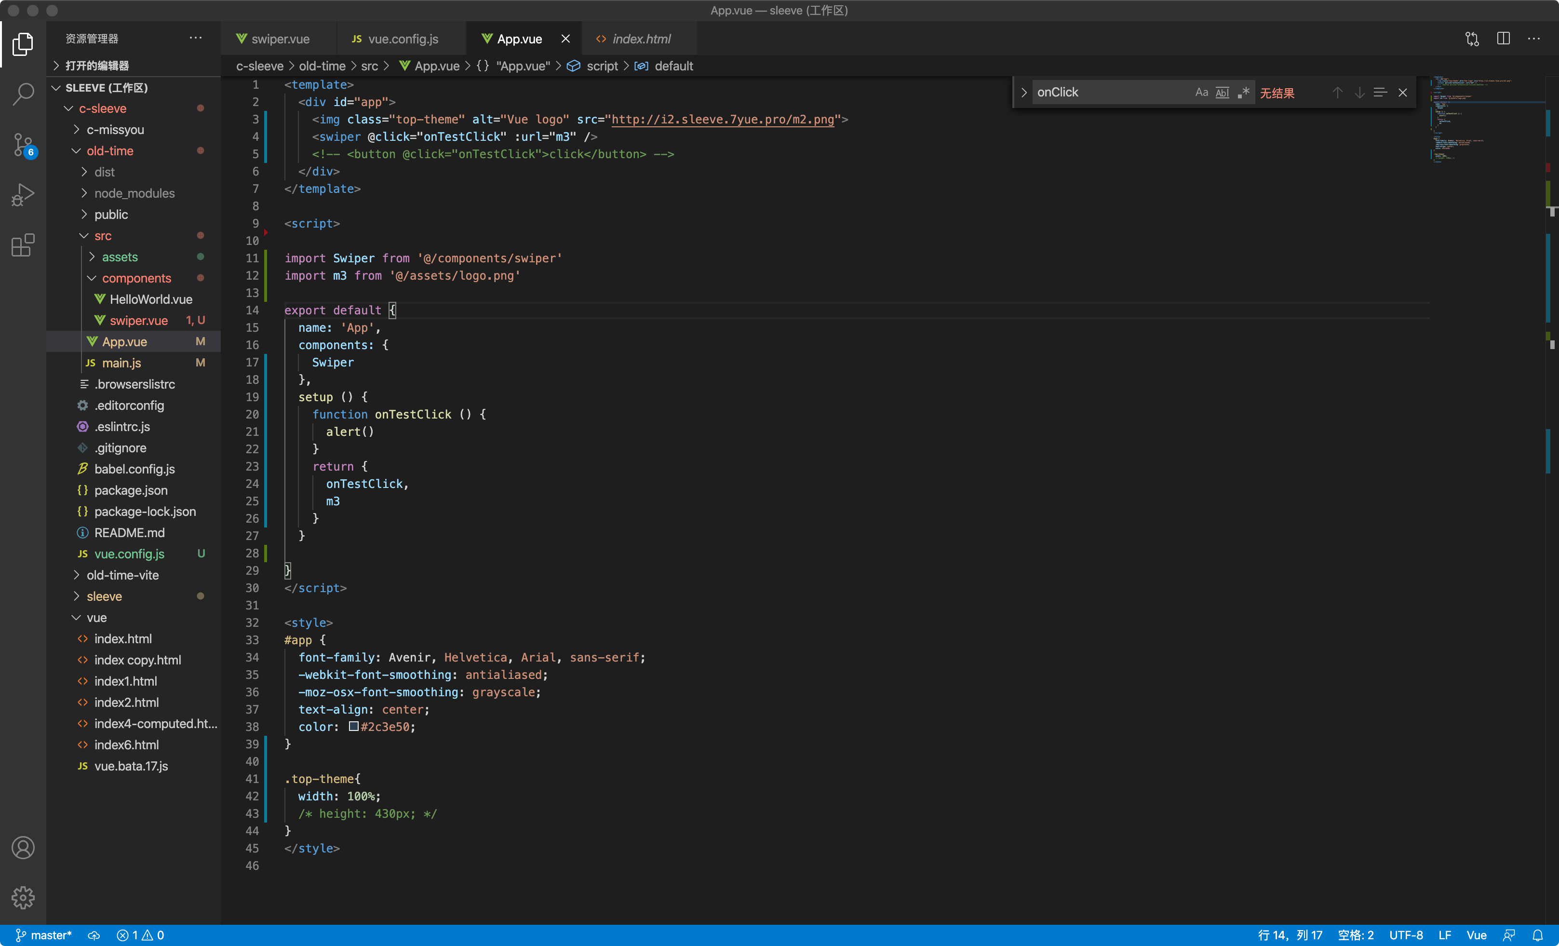
Task: Open babel.config.js in the explorer
Action: pos(134,469)
